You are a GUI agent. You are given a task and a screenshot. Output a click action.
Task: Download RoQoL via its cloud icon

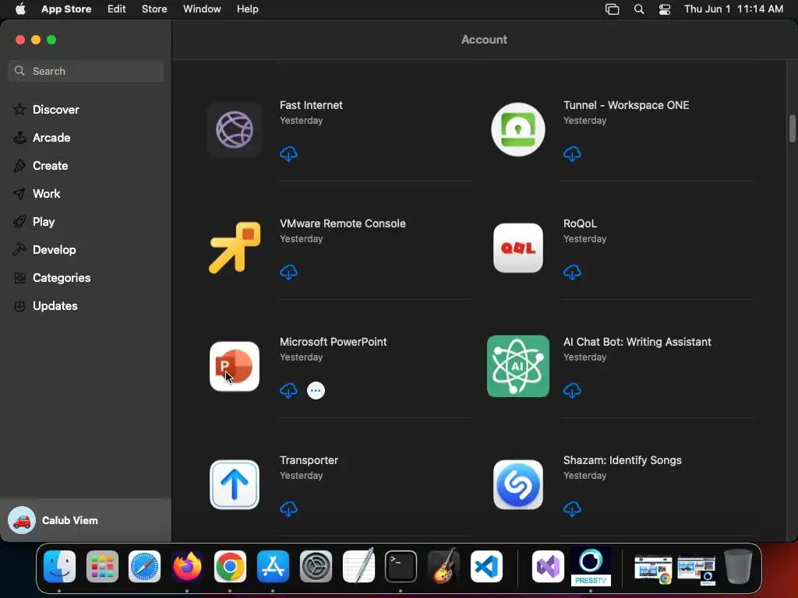[x=572, y=272]
